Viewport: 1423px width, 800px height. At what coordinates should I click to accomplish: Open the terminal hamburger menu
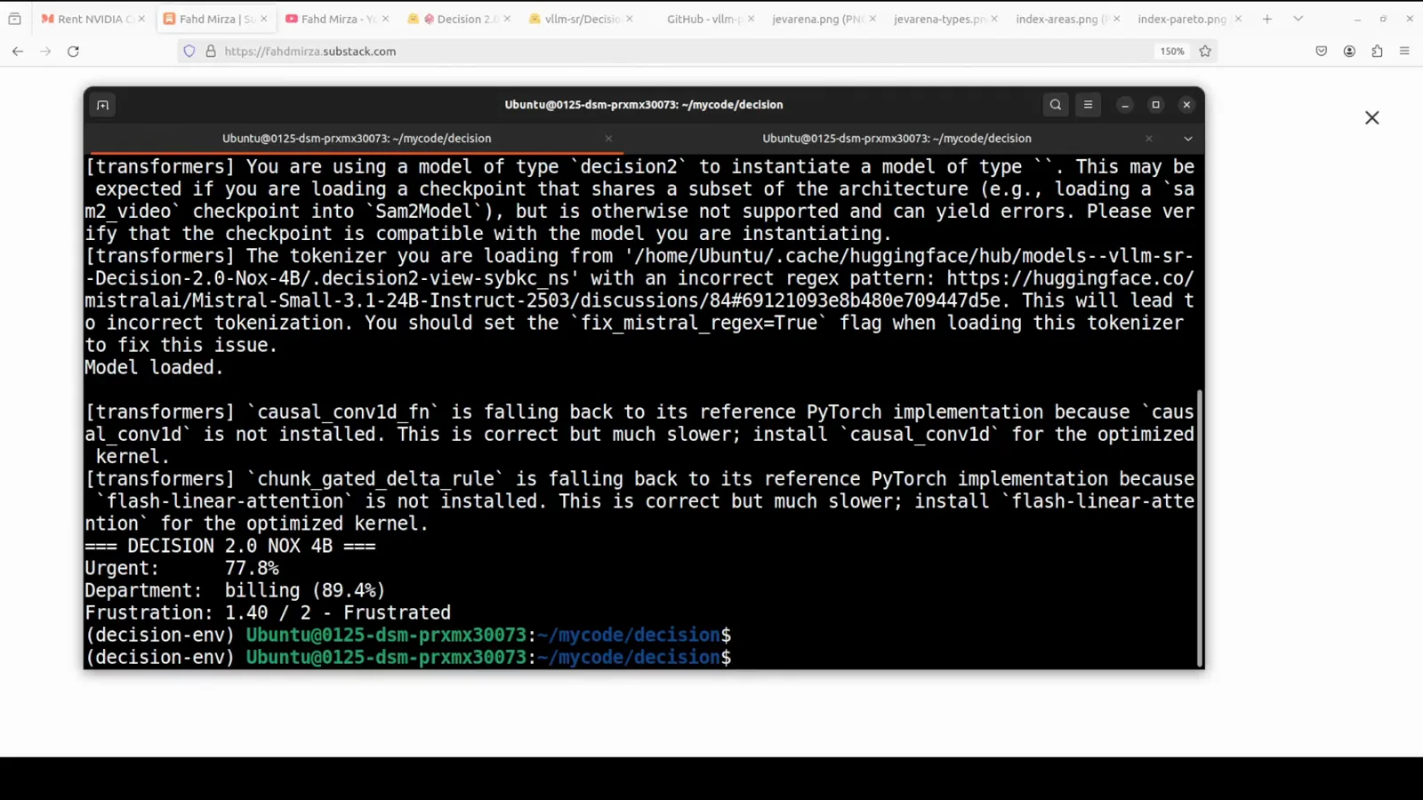1088,105
